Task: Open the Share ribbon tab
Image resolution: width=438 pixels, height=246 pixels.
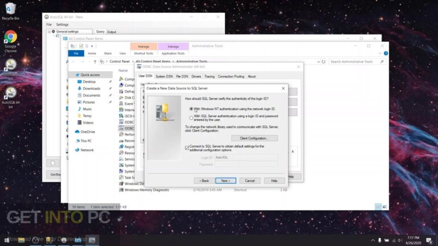Action: [108, 54]
